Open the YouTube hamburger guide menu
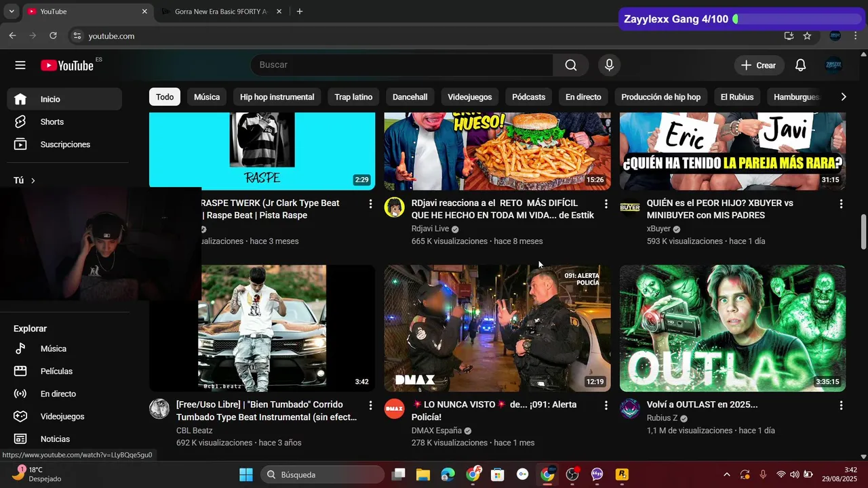The width and height of the screenshot is (868, 488). pos(20,65)
